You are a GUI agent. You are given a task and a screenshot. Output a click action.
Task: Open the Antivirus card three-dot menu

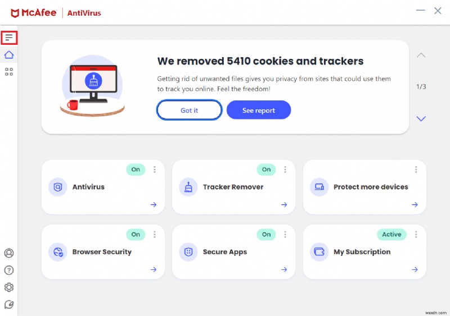coord(154,170)
